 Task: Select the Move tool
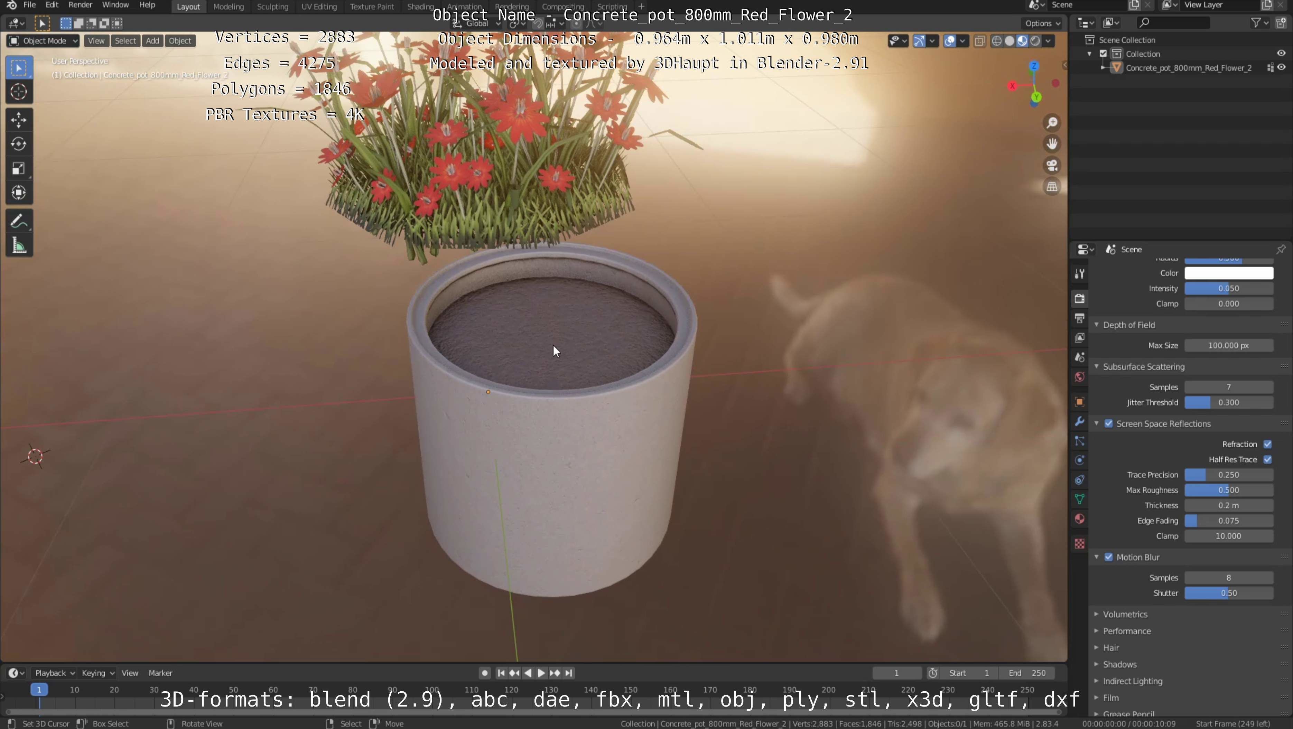coord(19,120)
